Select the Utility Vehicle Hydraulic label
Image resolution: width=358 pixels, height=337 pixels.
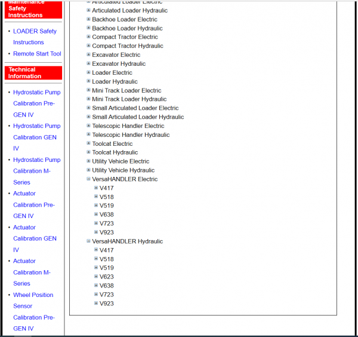click(124, 170)
